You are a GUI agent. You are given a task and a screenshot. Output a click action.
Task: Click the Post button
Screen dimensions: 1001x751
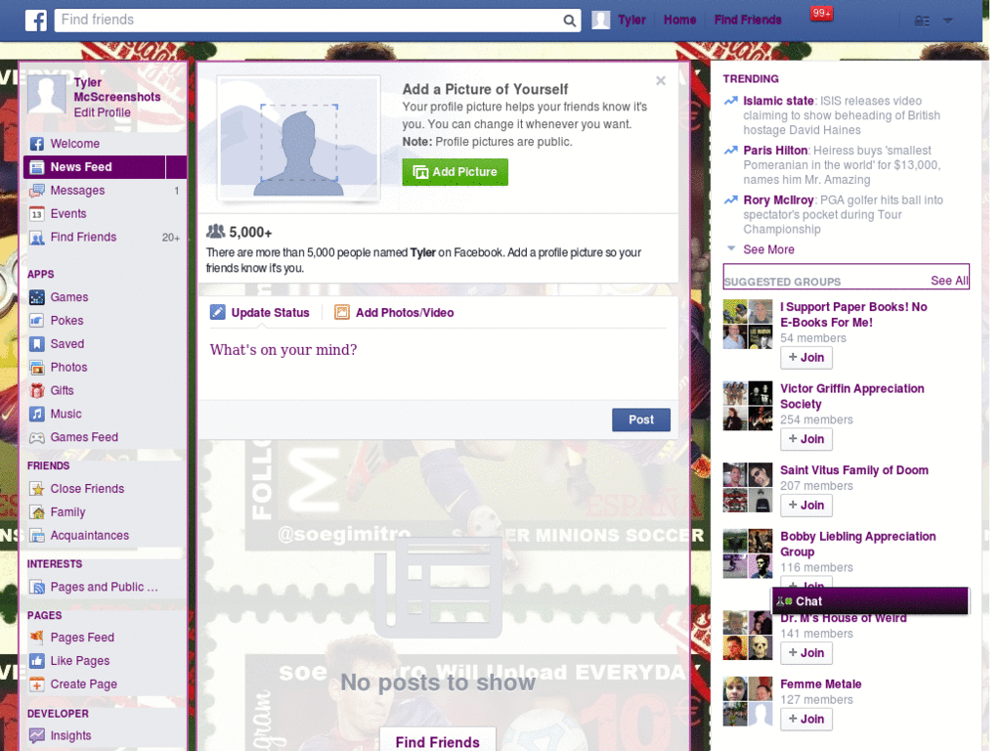641,420
